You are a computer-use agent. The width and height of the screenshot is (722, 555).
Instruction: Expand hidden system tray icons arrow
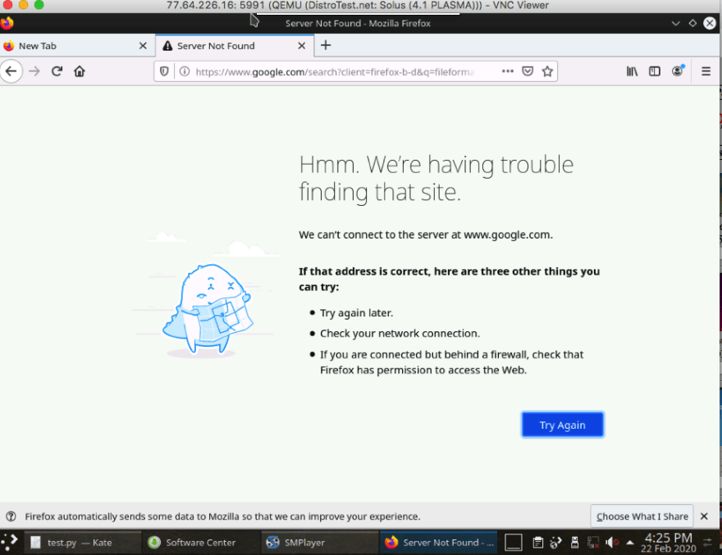pos(630,543)
